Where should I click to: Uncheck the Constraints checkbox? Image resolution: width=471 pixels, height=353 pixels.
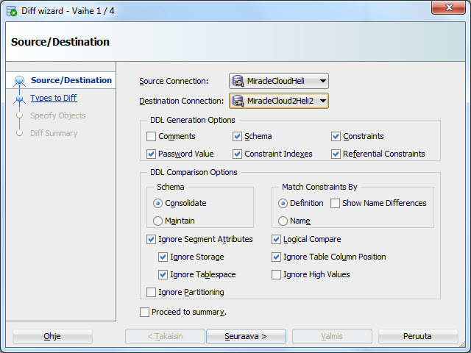pyautogui.click(x=336, y=136)
